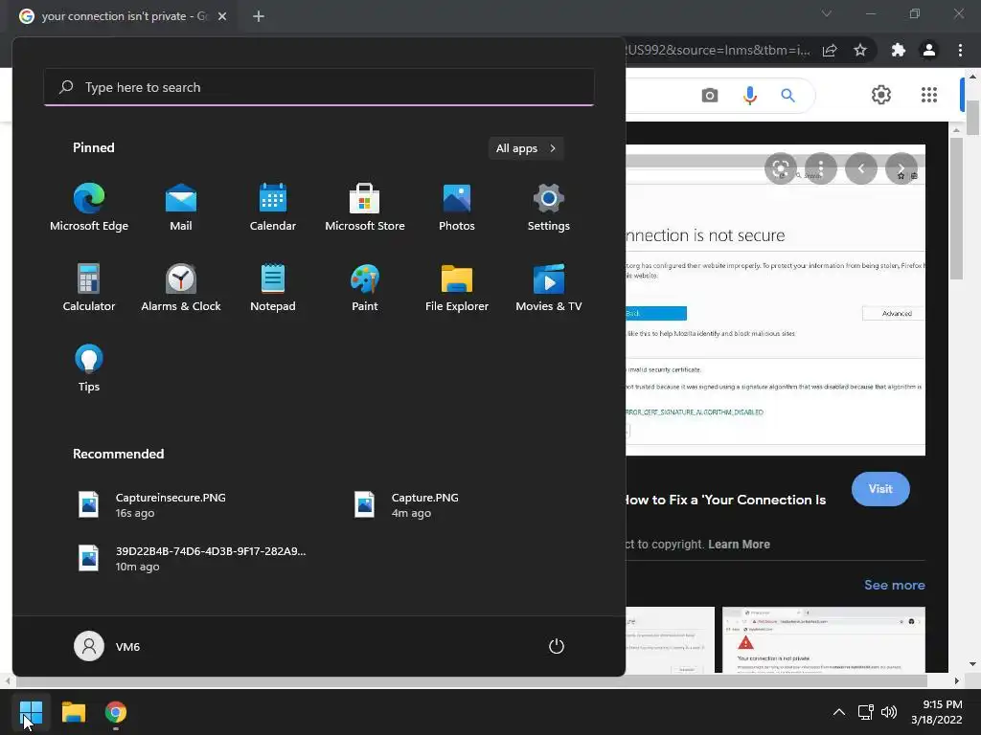Search inside image with the lens icon
The width and height of the screenshot is (981, 735).
coord(780,168)
